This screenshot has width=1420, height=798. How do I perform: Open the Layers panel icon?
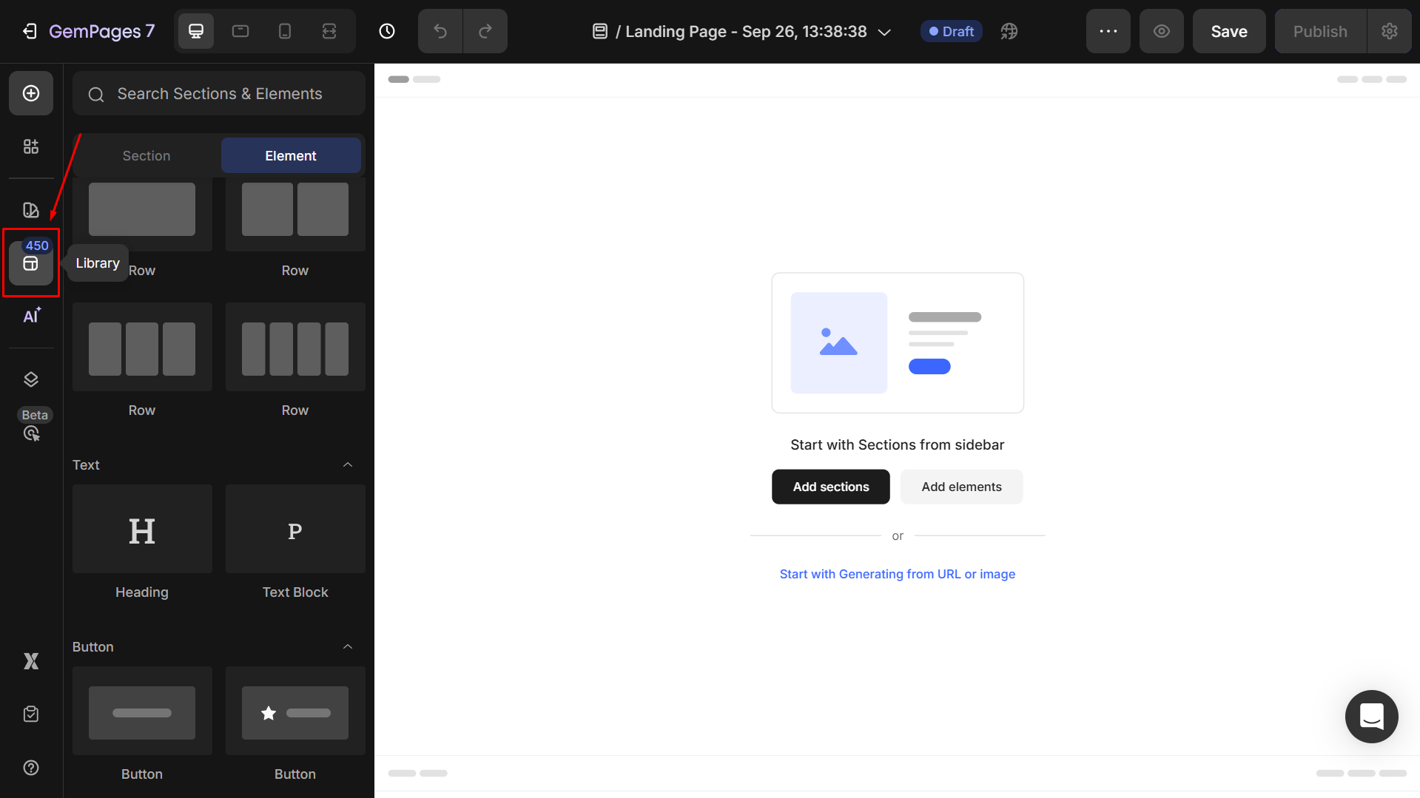31,379
